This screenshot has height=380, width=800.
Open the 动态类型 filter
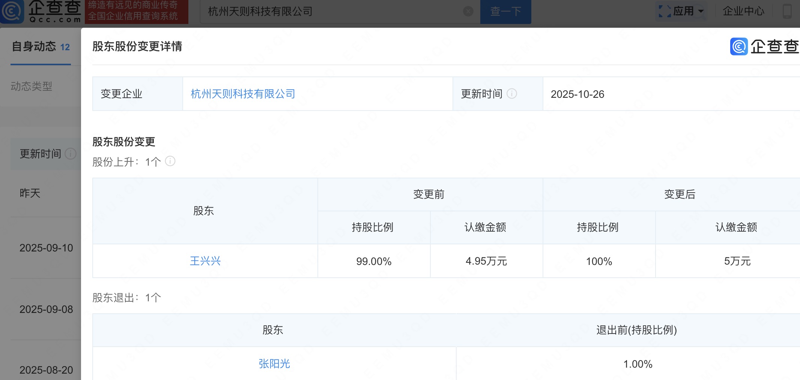[x=32, y=86]
